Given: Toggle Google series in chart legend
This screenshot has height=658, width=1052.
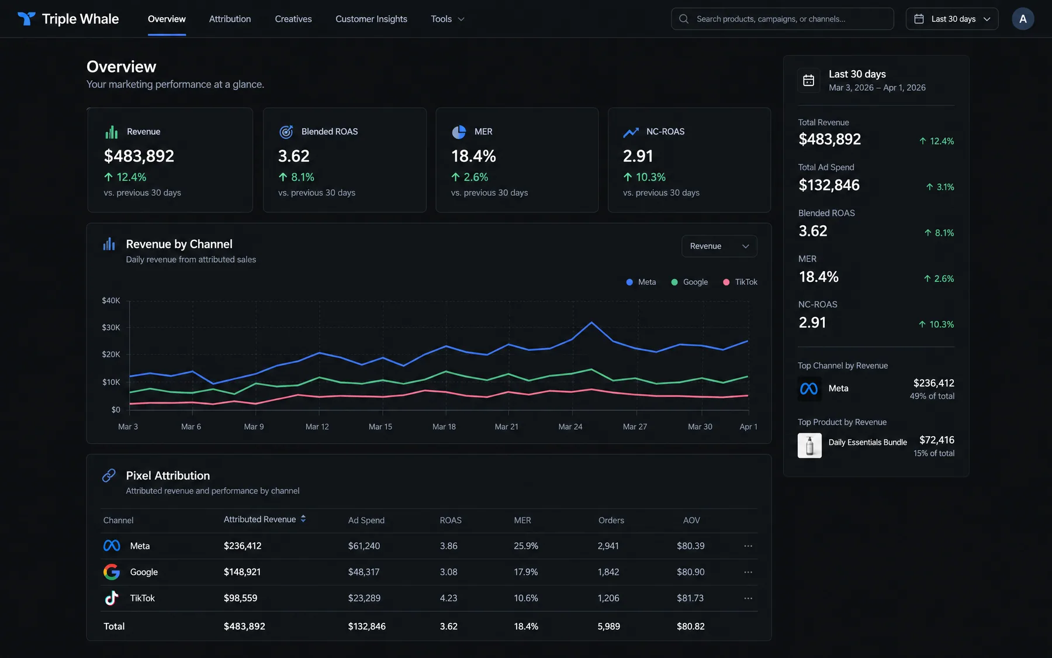Looking at the screenshot, I should point(690,282).
